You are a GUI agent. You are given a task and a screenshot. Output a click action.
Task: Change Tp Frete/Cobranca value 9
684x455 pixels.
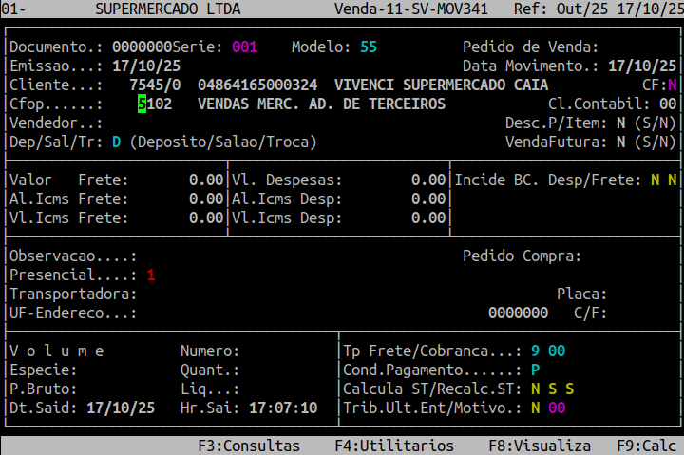tap(536, 351)
